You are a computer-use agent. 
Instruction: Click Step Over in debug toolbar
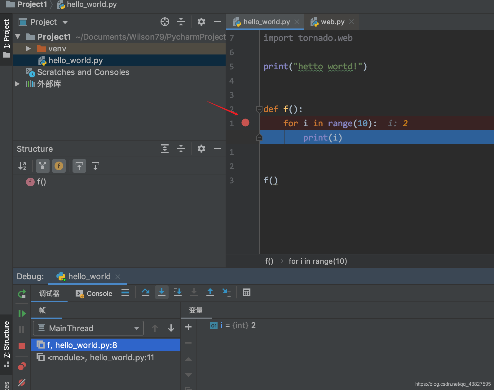(x=146, y=292)
